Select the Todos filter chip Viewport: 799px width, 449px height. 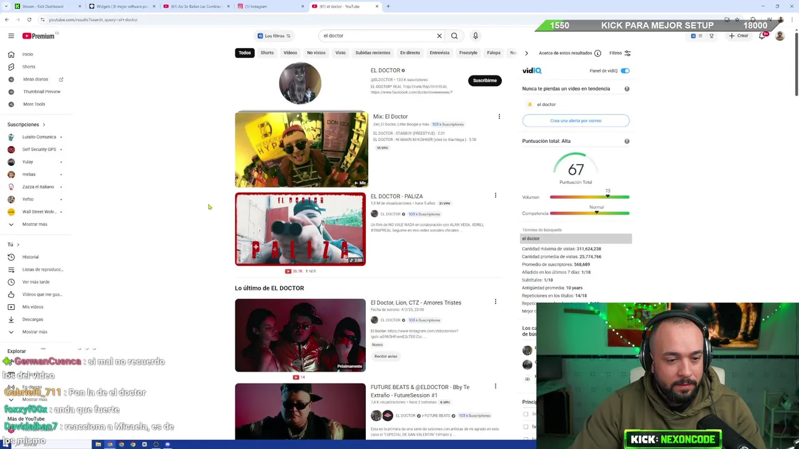point(245,53)
